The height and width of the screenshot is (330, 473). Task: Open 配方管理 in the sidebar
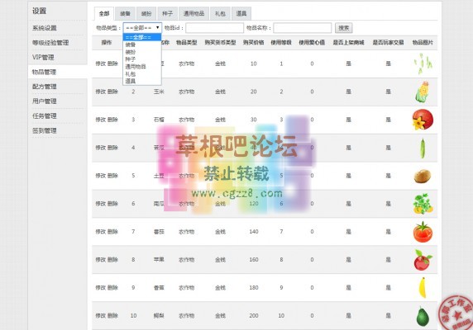(x=45, y=87)
